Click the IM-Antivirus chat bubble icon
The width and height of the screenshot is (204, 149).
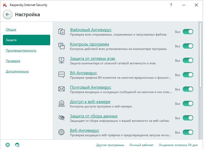coord(61,75)
